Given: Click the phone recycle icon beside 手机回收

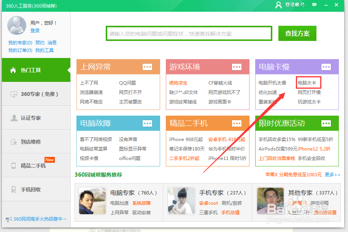Looking at the screenshot, I should pos(14,190).
